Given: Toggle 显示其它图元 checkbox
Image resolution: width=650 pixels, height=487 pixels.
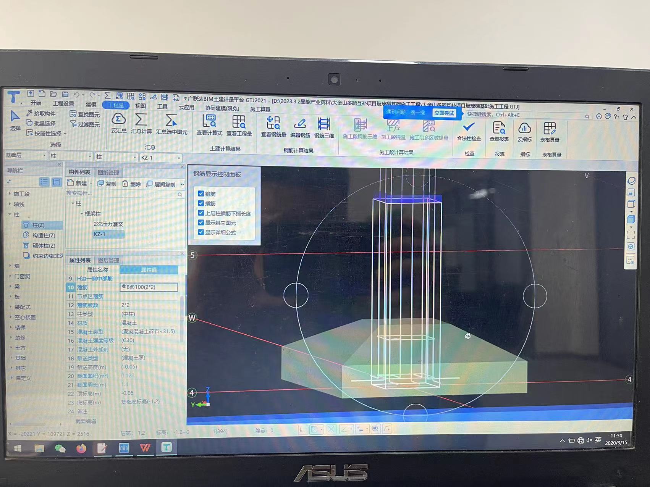Looking at the screenshot, I should [x=201, y=222].
